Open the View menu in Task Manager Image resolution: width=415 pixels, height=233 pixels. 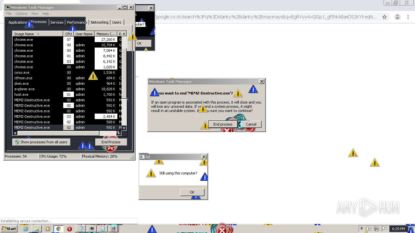(x=35, y=14)
